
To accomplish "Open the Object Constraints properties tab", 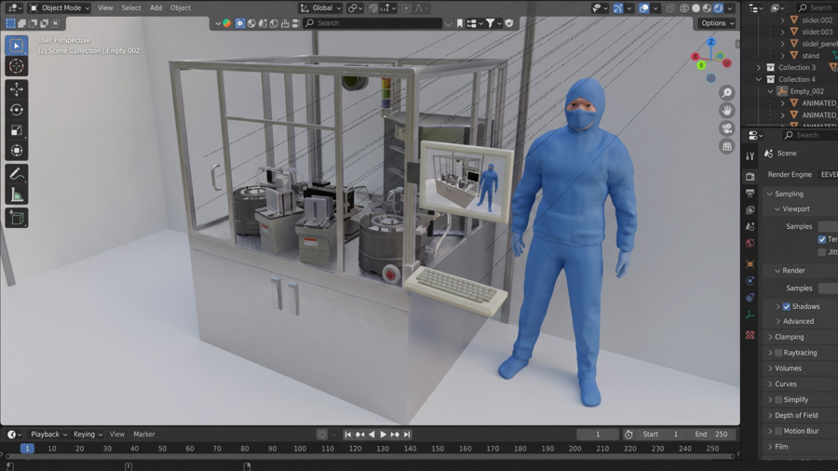I will (750, 298).
